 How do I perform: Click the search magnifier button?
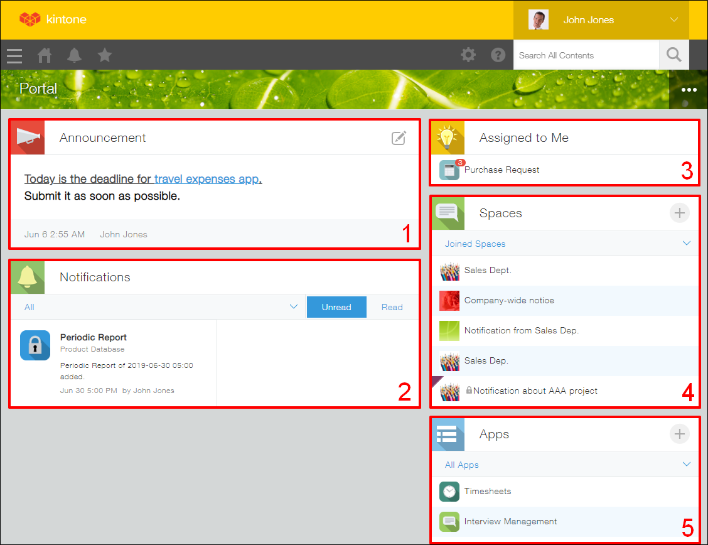673,55
